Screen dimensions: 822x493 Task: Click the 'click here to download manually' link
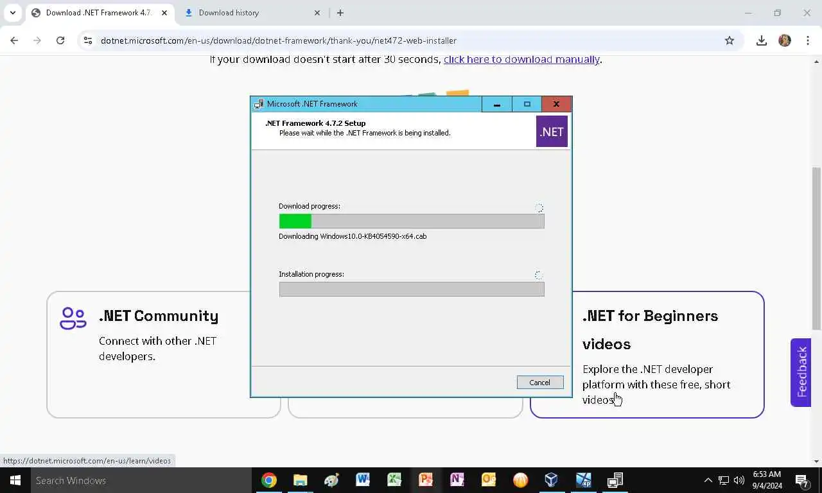521,59
